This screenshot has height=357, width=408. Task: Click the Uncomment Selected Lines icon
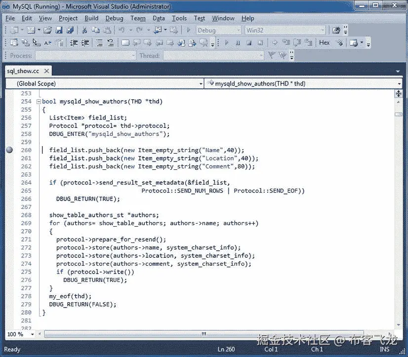[111, 42]
